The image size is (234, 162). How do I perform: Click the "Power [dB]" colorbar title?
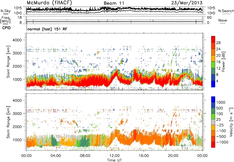point(223,62)
